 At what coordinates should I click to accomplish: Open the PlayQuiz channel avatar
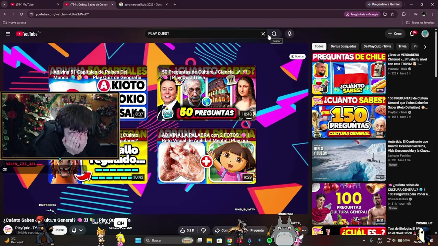click(8, 230)
